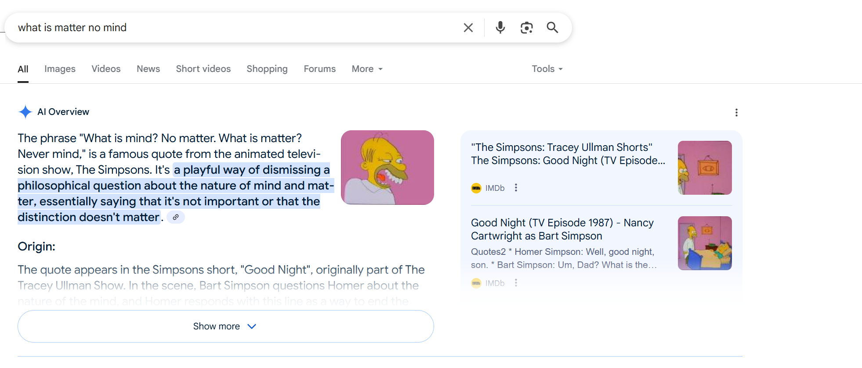Open the News tab
Screen dimensions: 862x368
tap(148, 69)
